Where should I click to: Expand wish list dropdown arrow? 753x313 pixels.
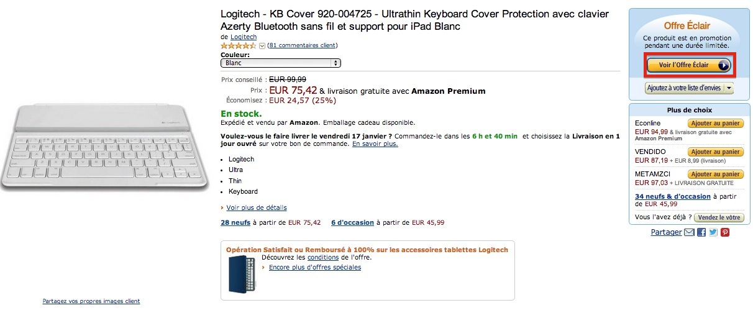click(x=728, y=88)
